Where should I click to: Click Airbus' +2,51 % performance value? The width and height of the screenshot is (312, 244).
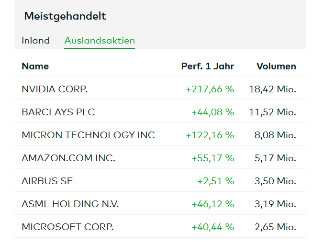tap(216, 181)
